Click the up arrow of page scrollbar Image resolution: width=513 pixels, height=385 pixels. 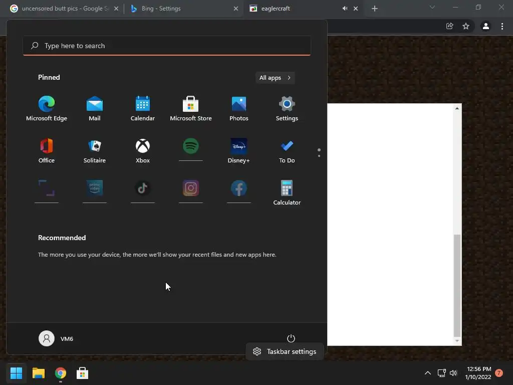[x=457, y=108]
